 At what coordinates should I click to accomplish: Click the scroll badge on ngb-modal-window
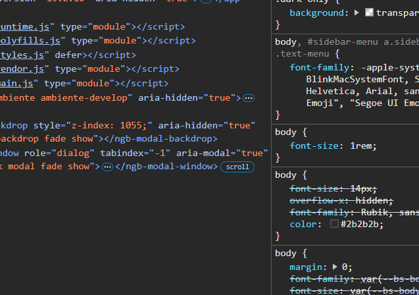pyautogui.click(x=237, y=167)
